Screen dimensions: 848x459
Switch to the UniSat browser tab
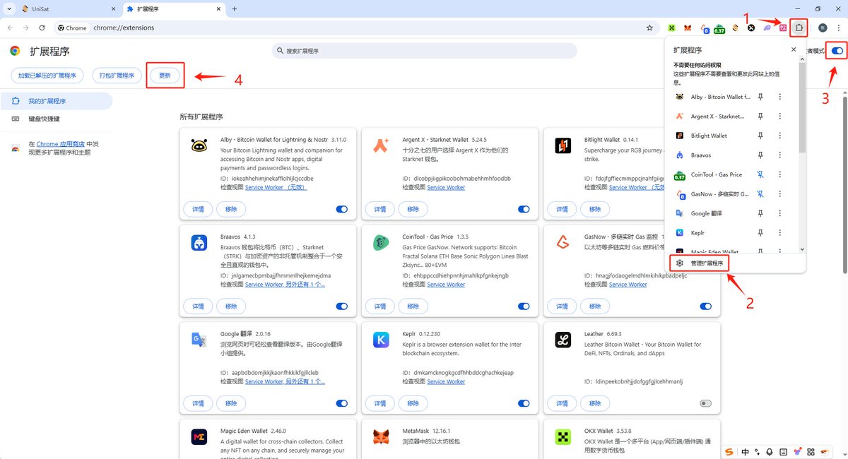click(64, 8)
